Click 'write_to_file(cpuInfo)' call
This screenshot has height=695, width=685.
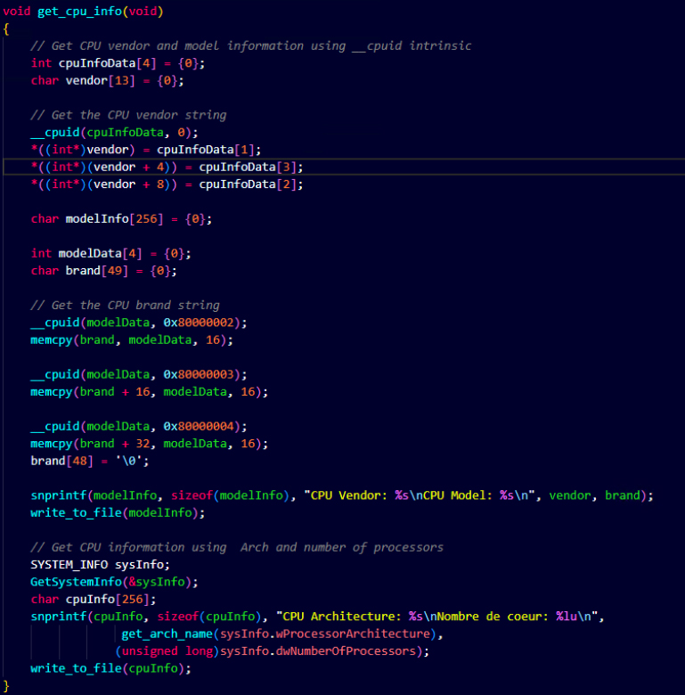[110, 668]
